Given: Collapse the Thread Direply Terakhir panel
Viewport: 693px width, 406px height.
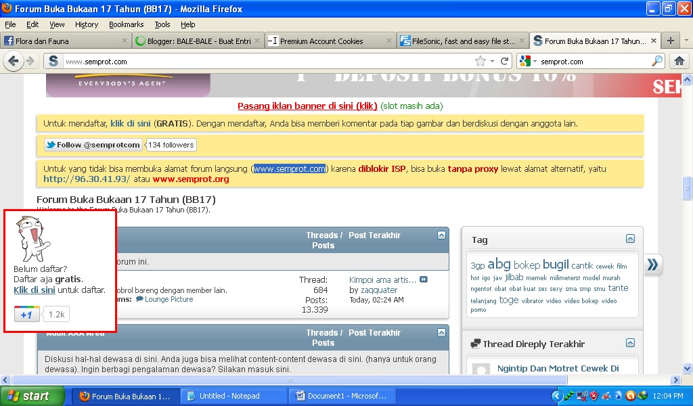Looking at the screenshot, I should click(x=631, y=343).
